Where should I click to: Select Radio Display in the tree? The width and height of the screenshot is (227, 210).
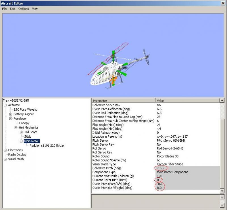pos(17,155)
